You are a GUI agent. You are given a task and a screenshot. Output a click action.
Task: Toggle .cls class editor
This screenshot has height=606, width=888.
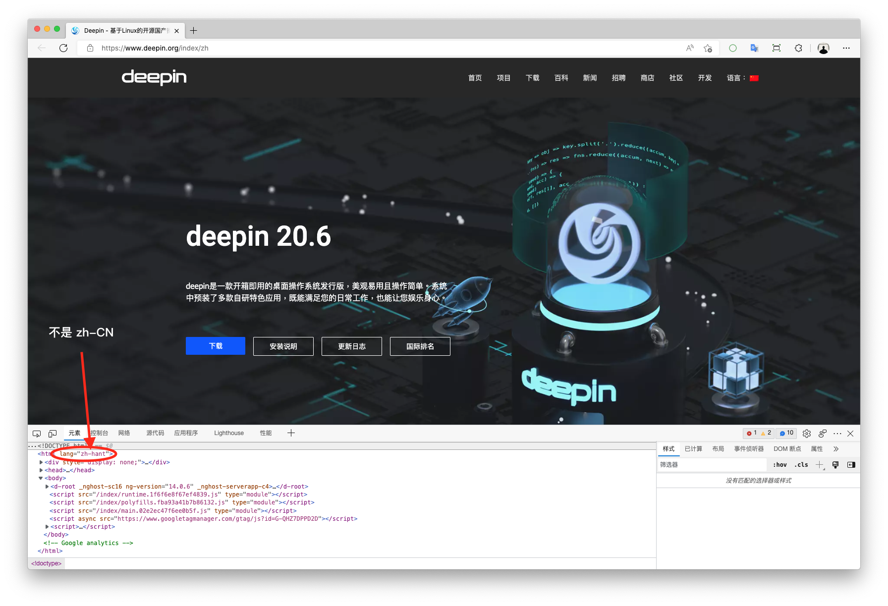[x=801, y=465]
